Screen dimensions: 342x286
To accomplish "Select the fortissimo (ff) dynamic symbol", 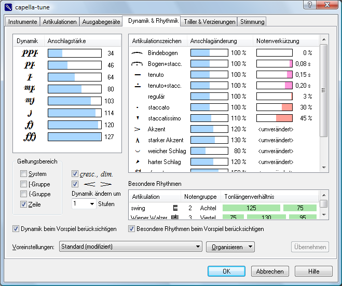I will click(29, 125).
